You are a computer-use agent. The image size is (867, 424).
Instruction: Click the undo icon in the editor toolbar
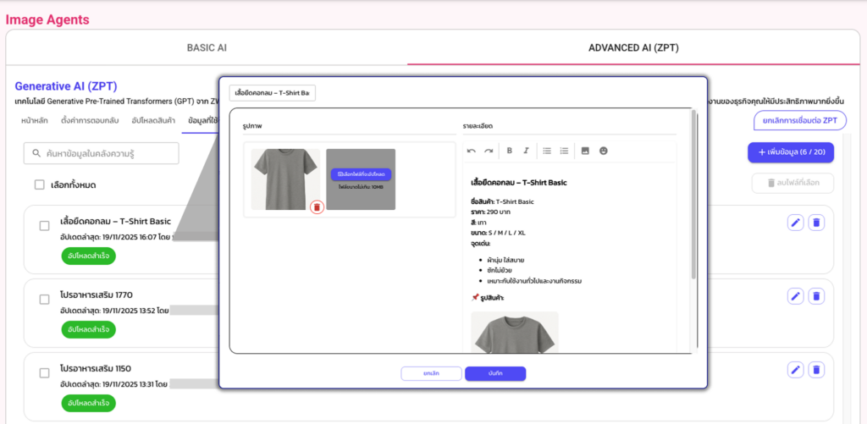tap(472, 151)
